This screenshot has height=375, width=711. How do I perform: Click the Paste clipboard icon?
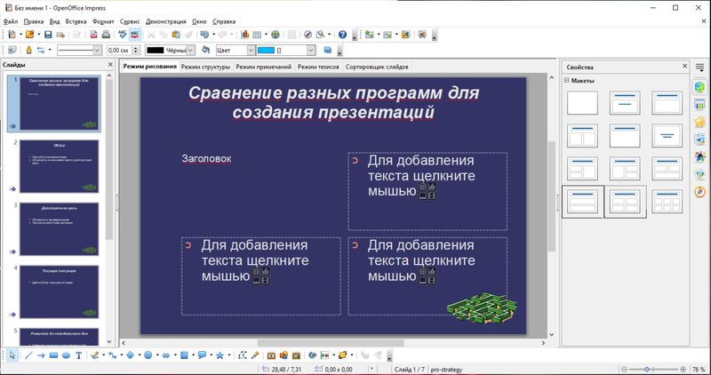(176, 35)
